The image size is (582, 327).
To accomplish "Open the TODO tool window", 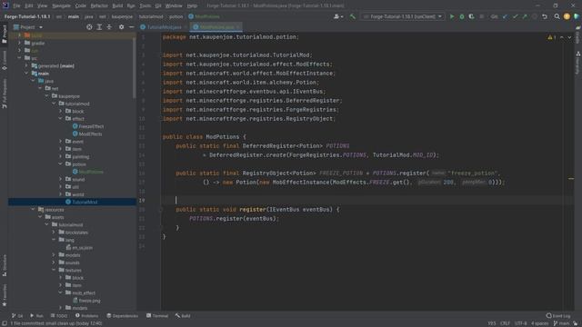I will pyautogui.click(x=59, y=316).
